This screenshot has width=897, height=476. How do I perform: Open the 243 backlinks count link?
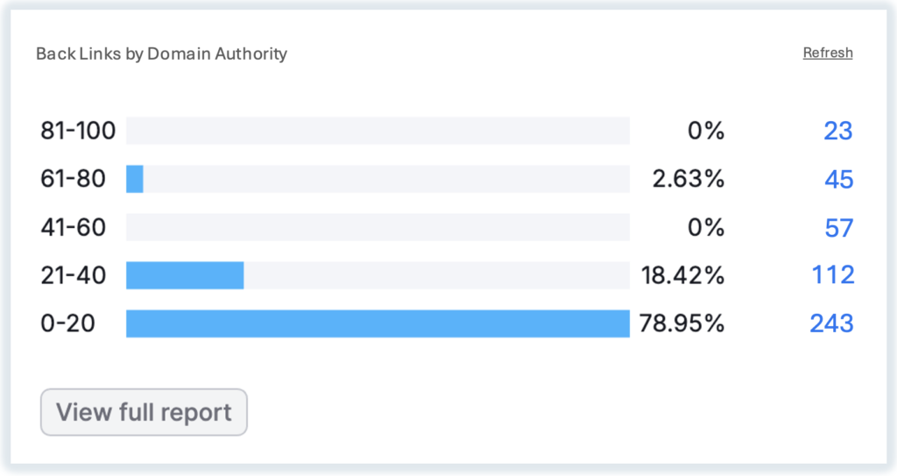pyautogui.click(x=832, y=323)
